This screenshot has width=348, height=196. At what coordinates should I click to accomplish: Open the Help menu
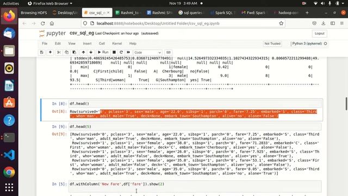133,44
